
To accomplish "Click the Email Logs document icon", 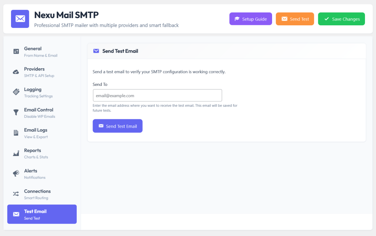I will [16, 133].
